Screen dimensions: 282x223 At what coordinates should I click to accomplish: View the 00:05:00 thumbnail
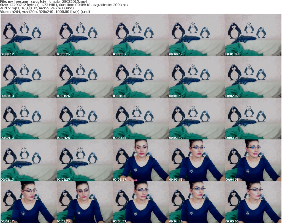tap(253, 202)
